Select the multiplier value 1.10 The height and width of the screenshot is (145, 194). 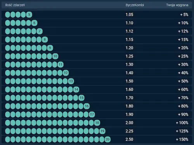click(129, 23)
